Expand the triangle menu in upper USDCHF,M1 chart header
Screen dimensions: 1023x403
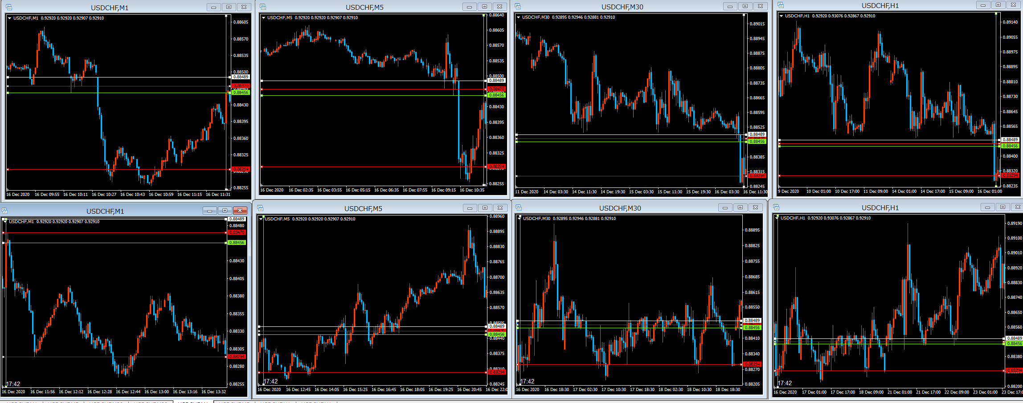(x=10, y=18)
